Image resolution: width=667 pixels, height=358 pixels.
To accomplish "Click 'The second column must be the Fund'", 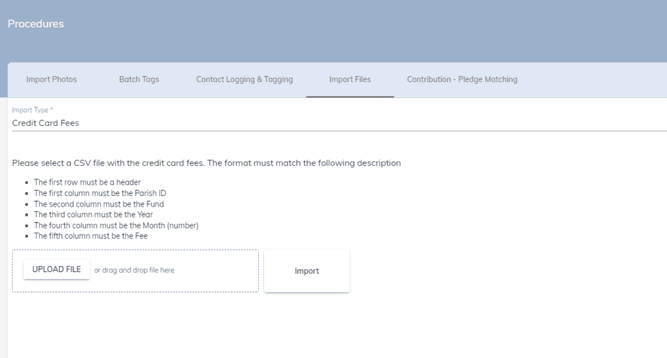I will tap(99, 204).
